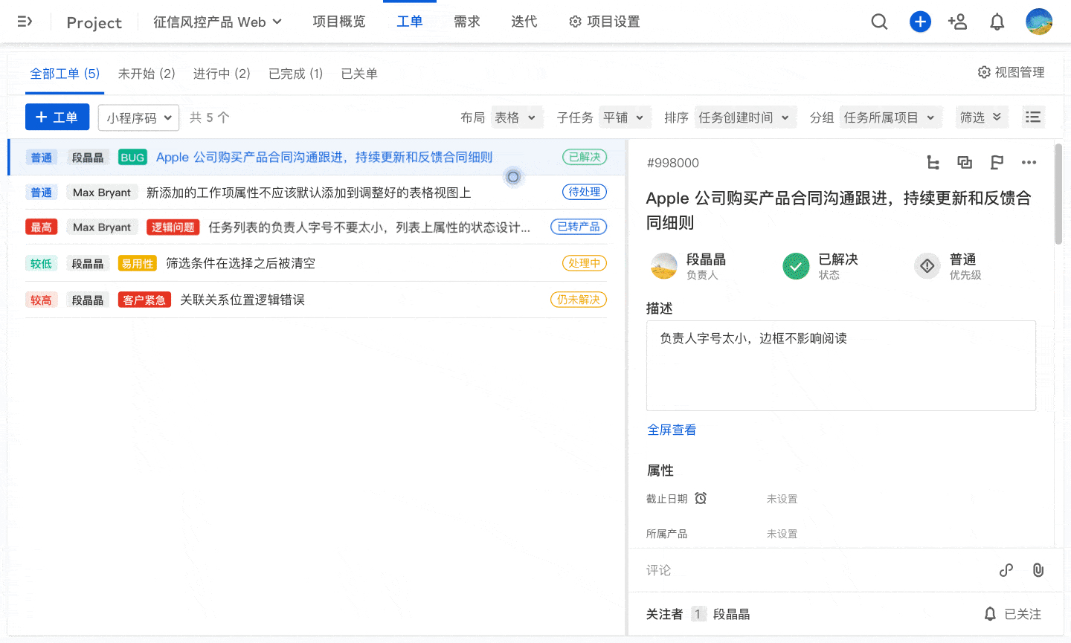Set deadline reminder alarm icon
The image size is (1071, 643).
[701, 498]
